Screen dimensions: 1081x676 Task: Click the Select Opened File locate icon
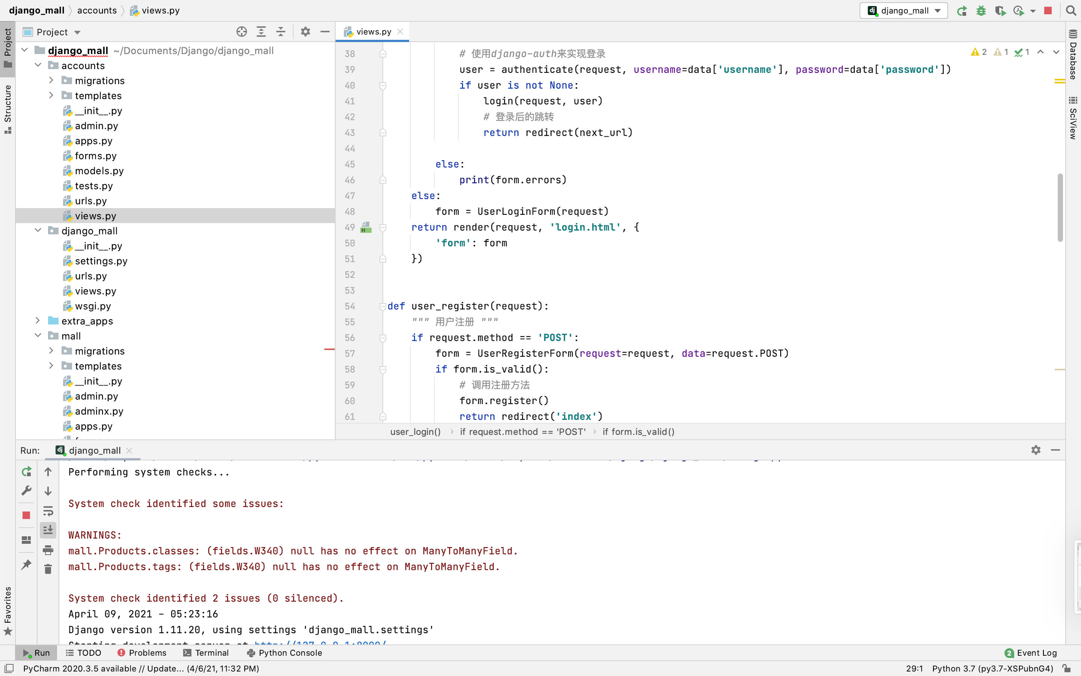242,32
